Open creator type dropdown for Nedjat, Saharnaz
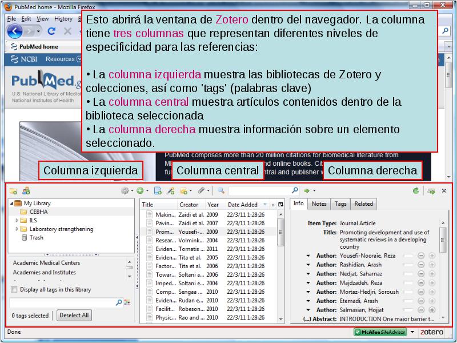457x343 pixels. click(x=308, y=274)
